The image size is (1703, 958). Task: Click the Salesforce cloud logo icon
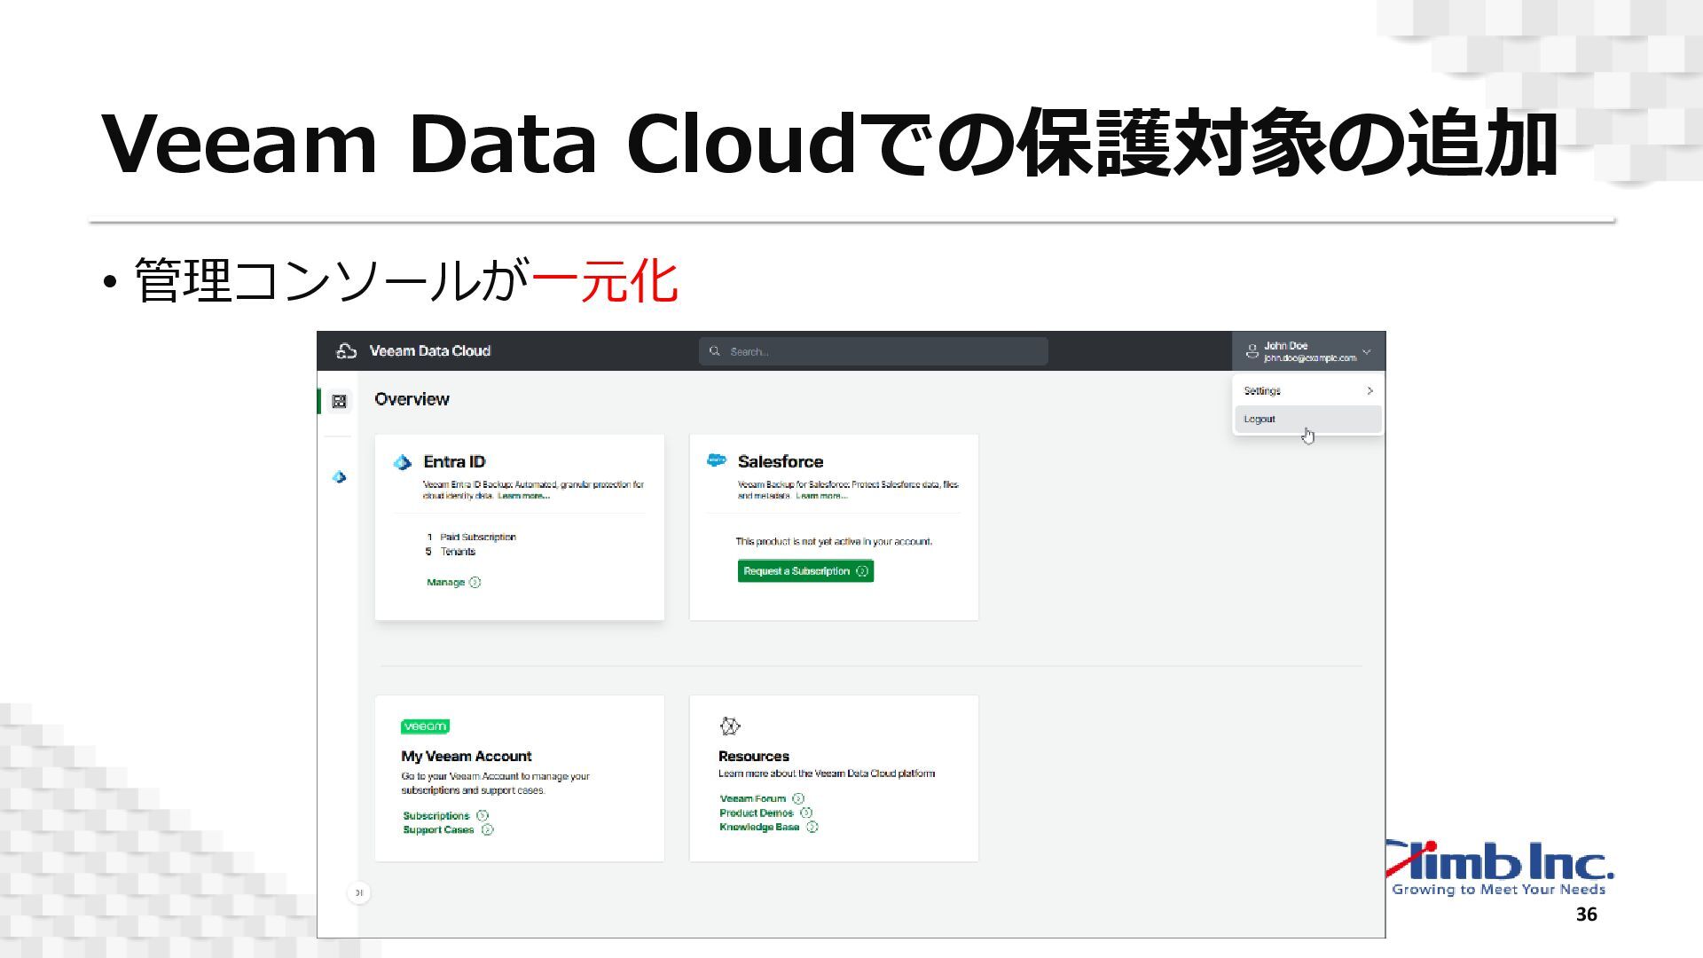click(x=716, y=460)
